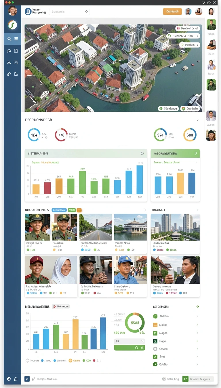Click the search magnifier in the sidebar

pyautogui.click(x=9, y=39)
